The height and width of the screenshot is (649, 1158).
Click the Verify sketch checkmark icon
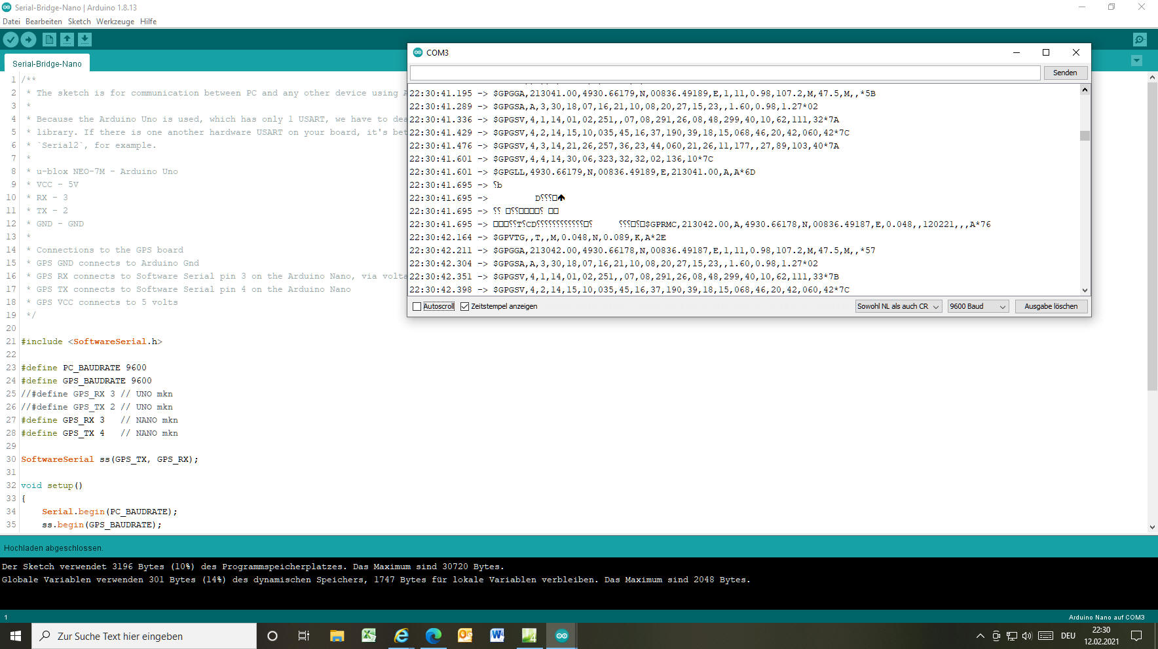[10, 40]
